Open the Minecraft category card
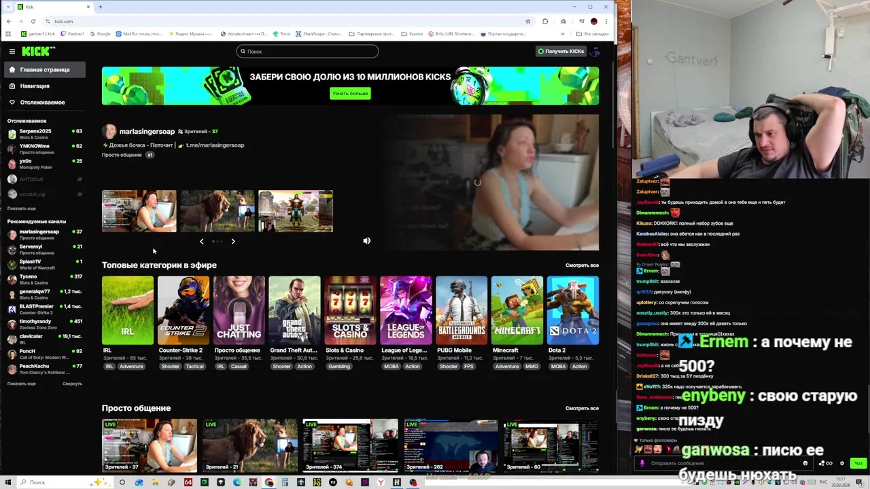870x489 pixels. pyautogui.click(x=517, y=310)
